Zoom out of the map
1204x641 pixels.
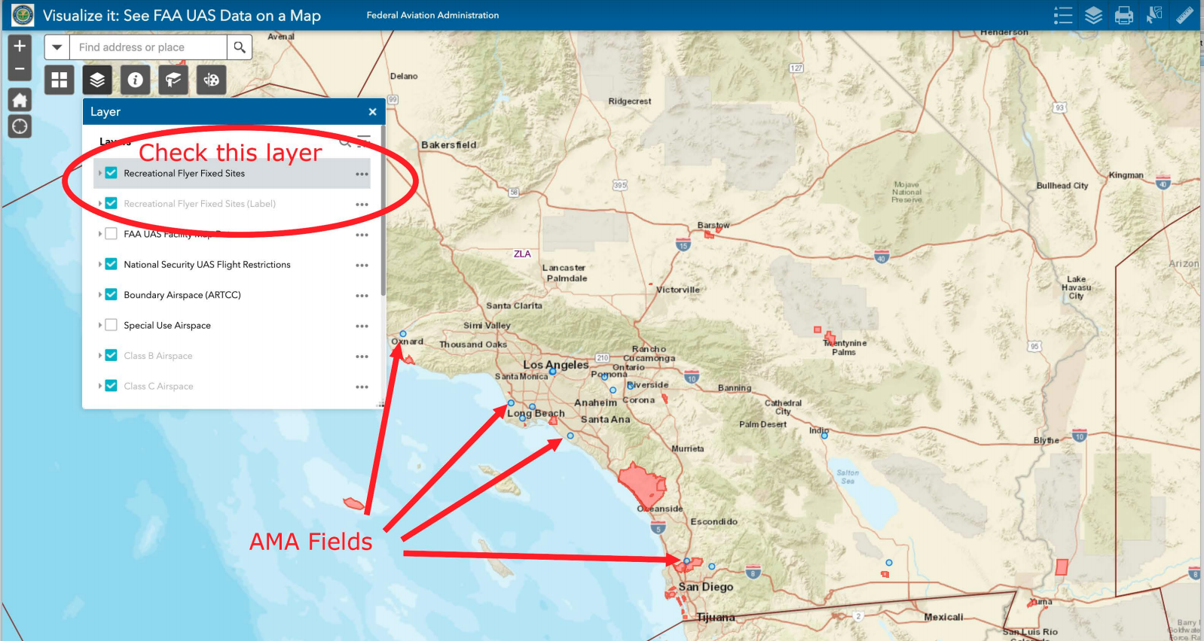tap(20, 68)
